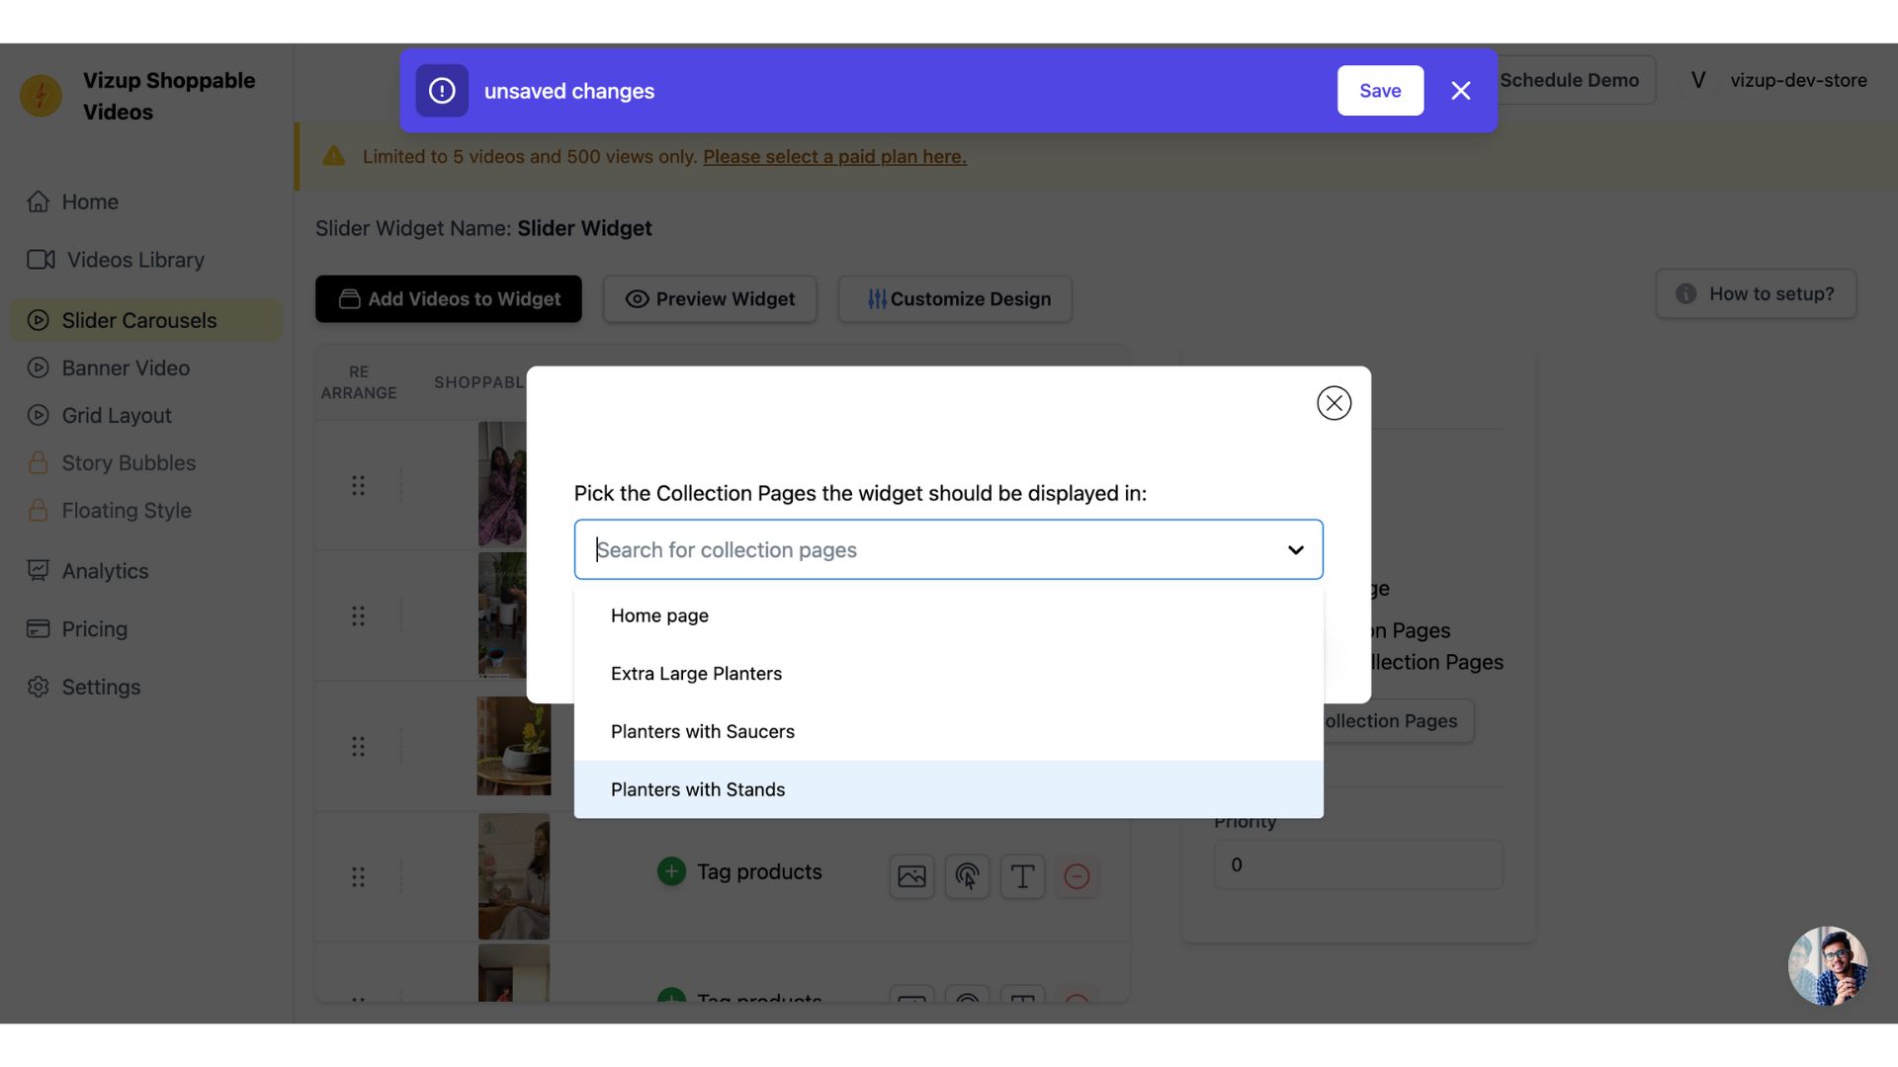Screen dimensions: 1898x1067
Task: Select the text overlay icon for the video
Action: (1022, 876)
